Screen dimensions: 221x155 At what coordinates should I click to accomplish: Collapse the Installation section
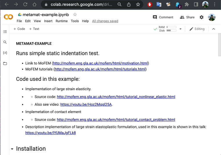(x=12, y=149)
